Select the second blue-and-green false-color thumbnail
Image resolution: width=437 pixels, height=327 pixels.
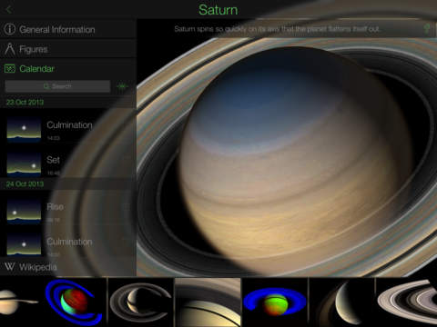pos(275,302)
